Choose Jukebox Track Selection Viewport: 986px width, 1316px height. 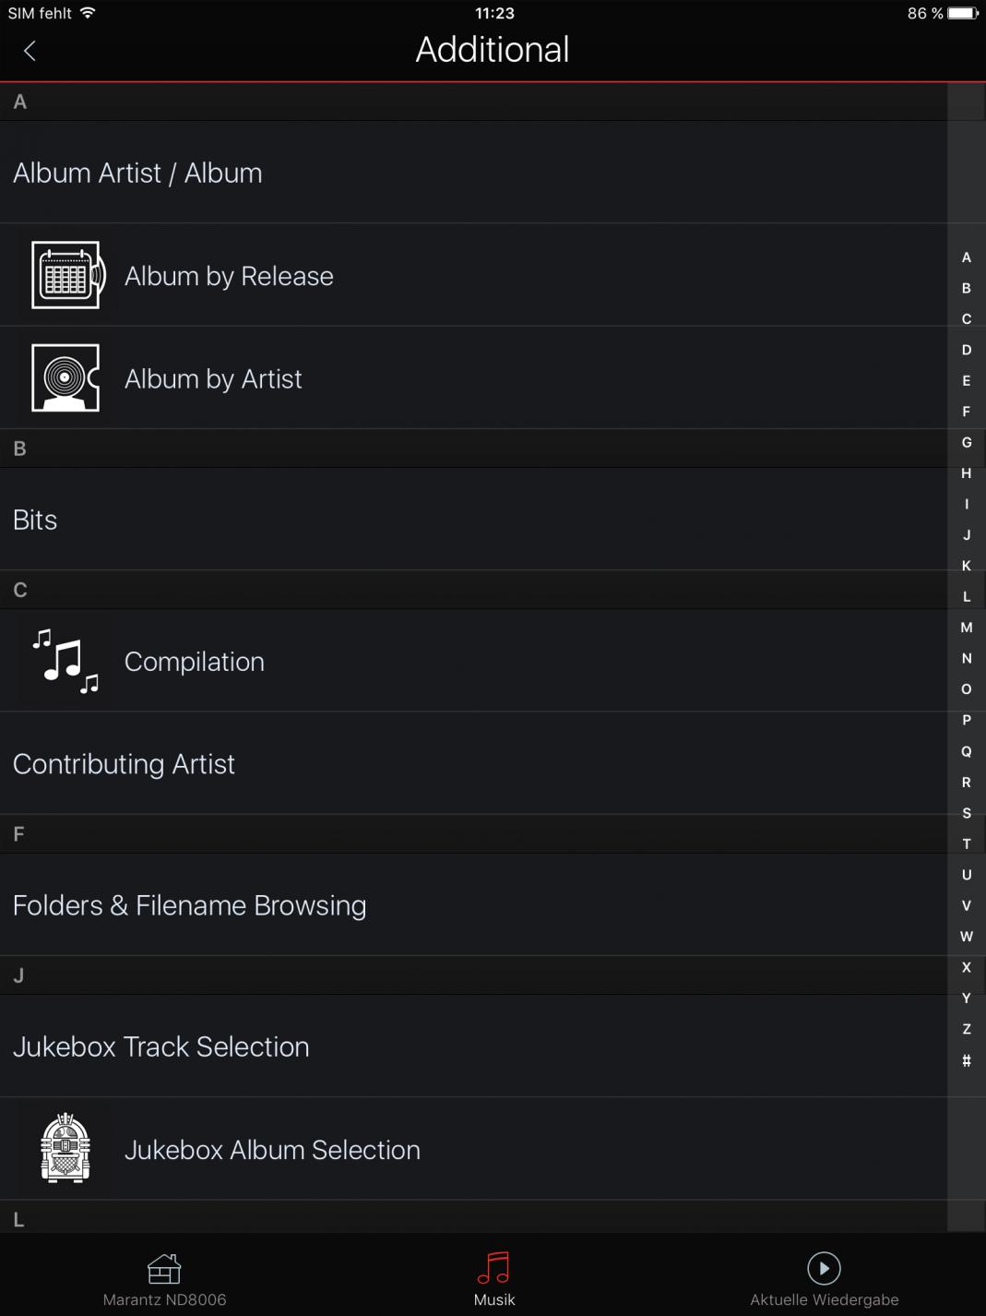(x=160, y=1047)
